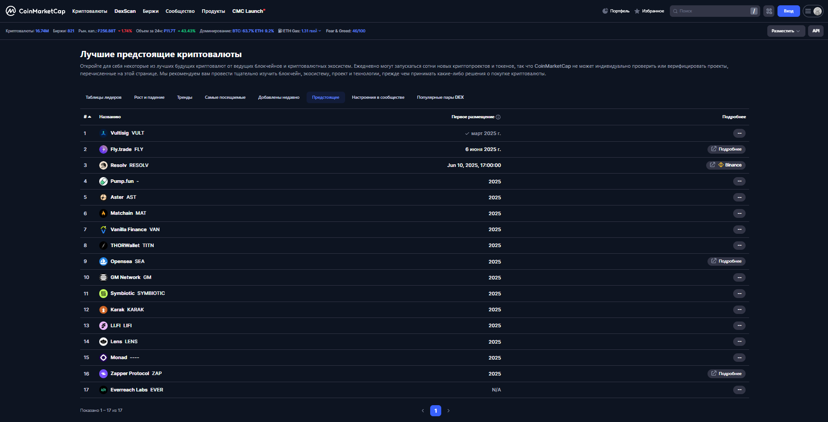Sort by the Название column header
828x422 pixels.
[x=110, y=117]
